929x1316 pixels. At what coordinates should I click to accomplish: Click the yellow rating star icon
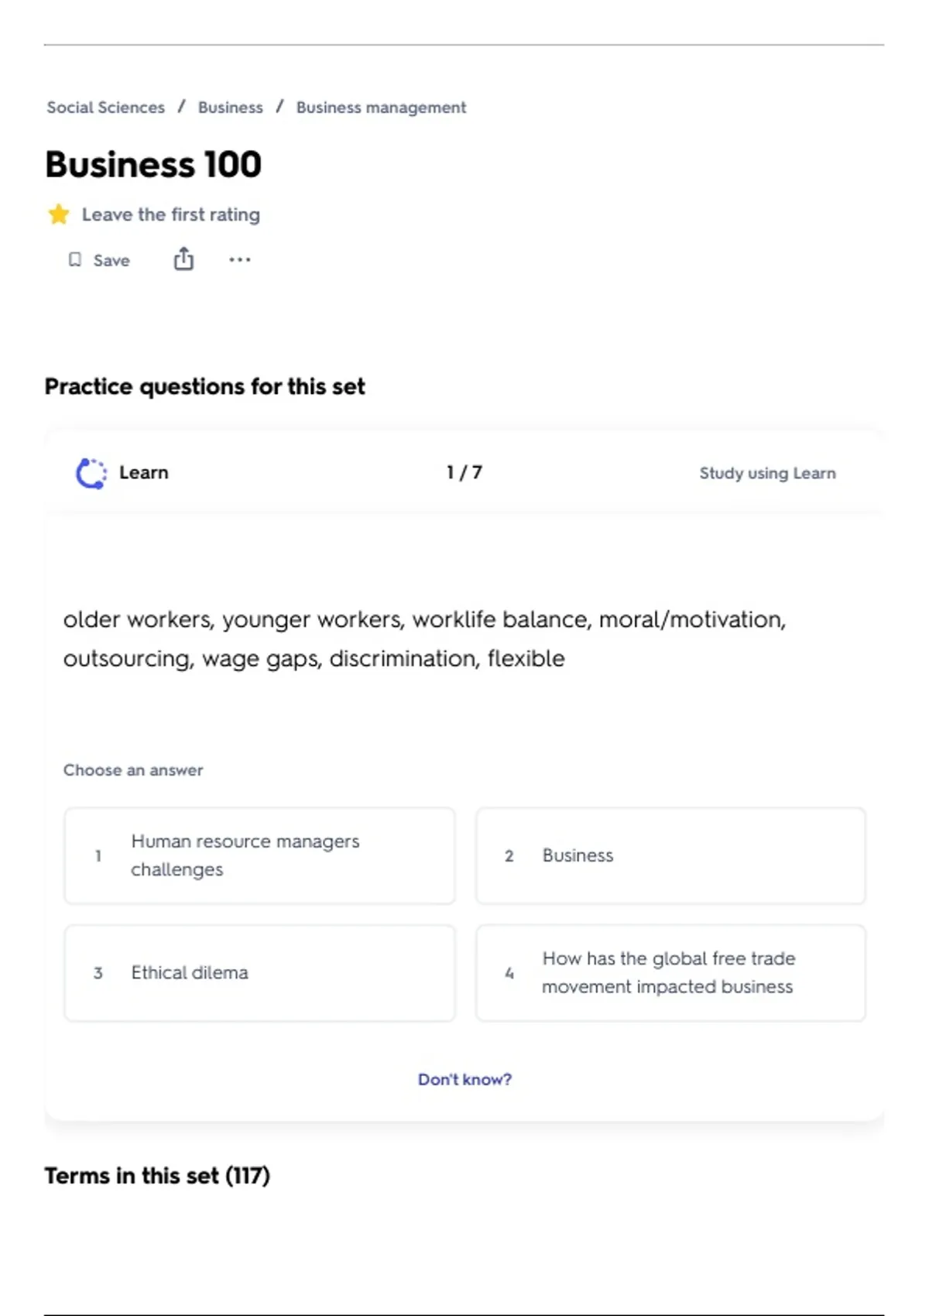(x=59, y=214)
